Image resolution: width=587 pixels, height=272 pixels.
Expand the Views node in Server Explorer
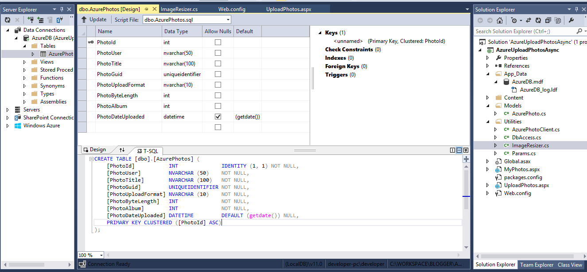25,62
